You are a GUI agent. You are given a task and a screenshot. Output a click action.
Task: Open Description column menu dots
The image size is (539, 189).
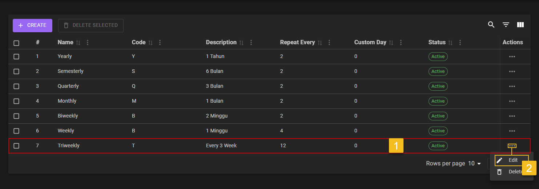(x=251, y=42)
